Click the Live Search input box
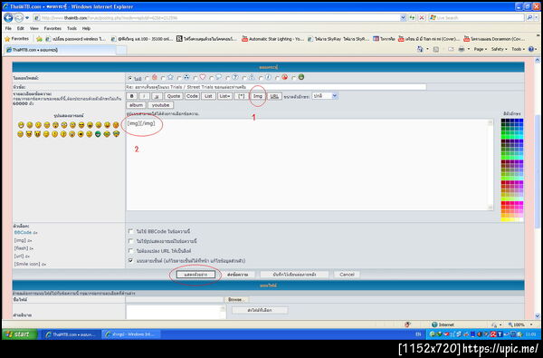The height and width of the screenshot is (358, 543). (x=476, y=17)
